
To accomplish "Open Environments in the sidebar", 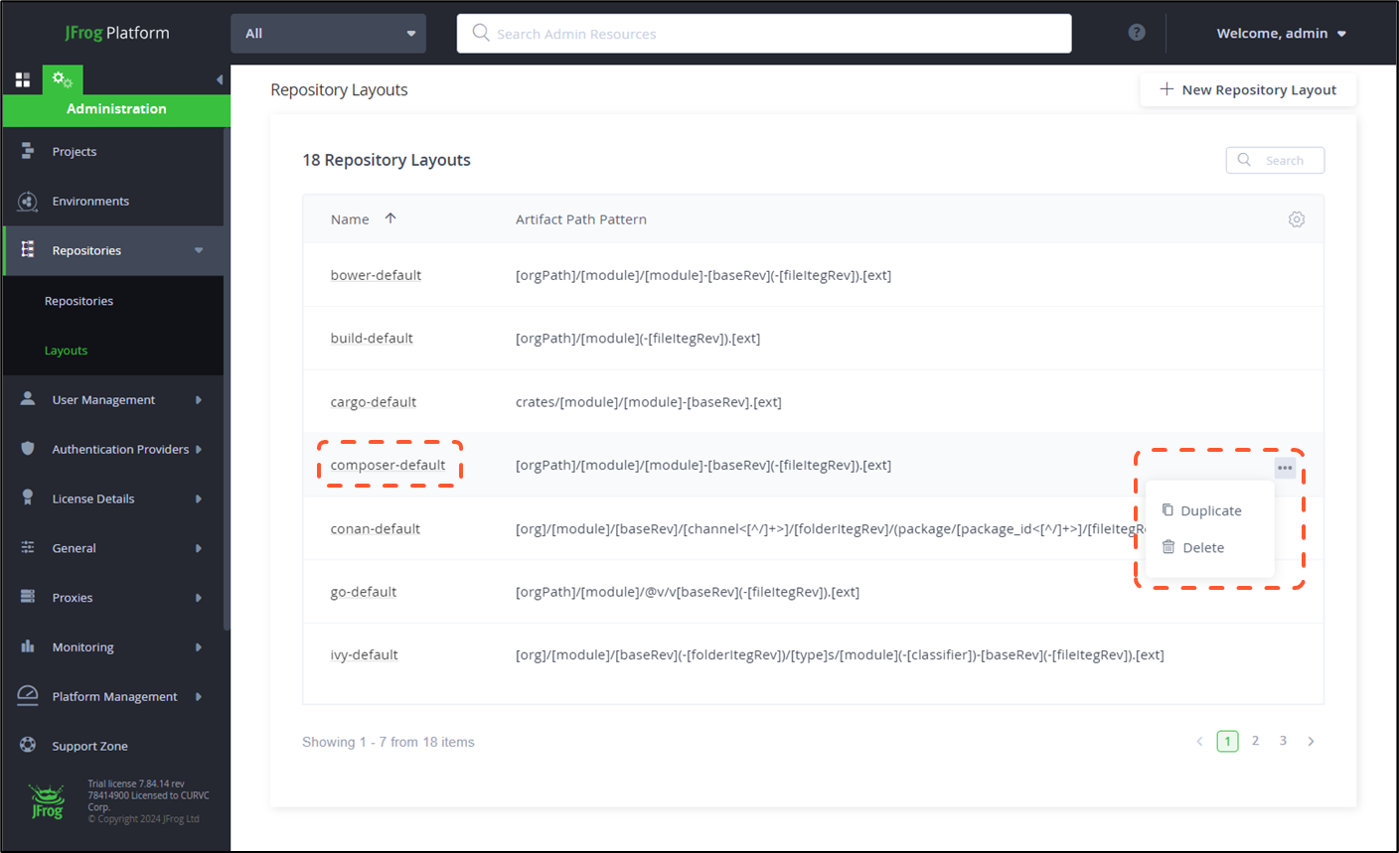I will tap(90, 201).
